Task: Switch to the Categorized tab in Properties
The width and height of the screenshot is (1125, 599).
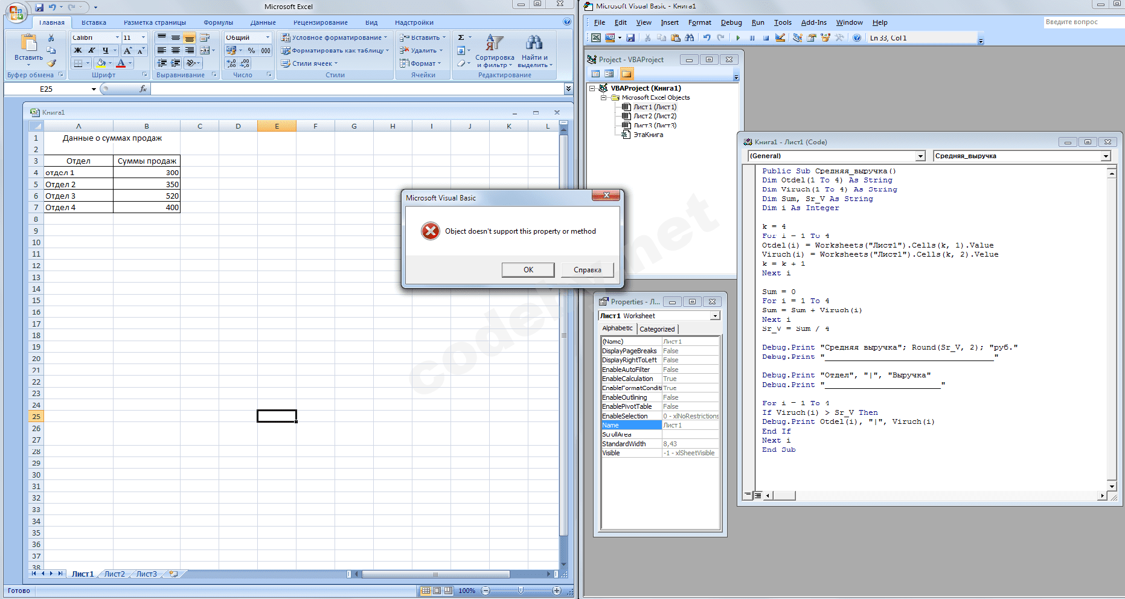Action: pyautogui.click(x=657, y=329)
